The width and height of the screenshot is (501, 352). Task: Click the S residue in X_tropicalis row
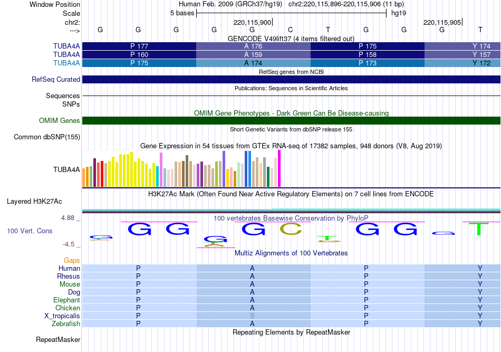(x=252, y=316)
